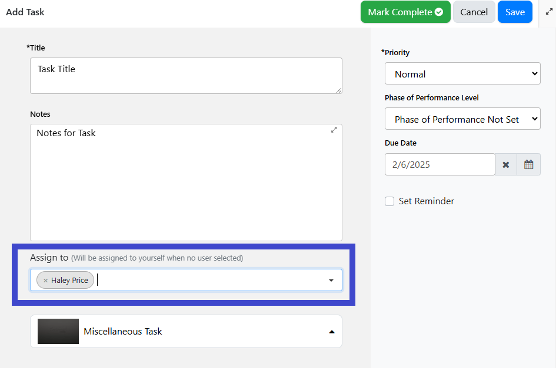This screenshot has width=556, height=368.
Task: Click the Due Date text field
Action: click(440, 164)
